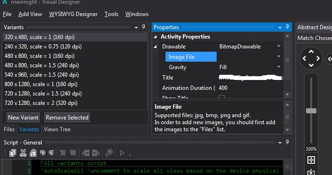Open the Script - General panel options arrow
The image size is (332, 175).
280,143
